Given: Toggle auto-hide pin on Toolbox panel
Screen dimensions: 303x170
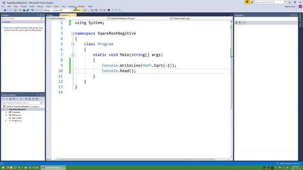Looking at the screenshot, I should click(40, 15).
